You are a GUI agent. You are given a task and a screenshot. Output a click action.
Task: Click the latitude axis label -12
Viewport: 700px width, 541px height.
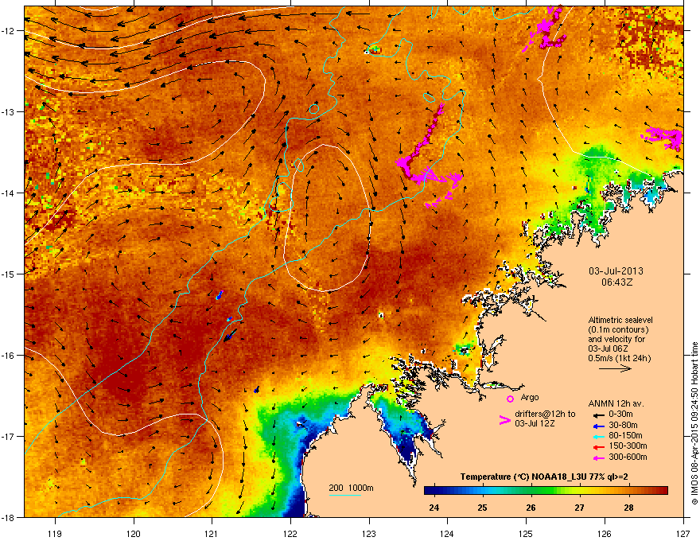click(x=8, y=31)
